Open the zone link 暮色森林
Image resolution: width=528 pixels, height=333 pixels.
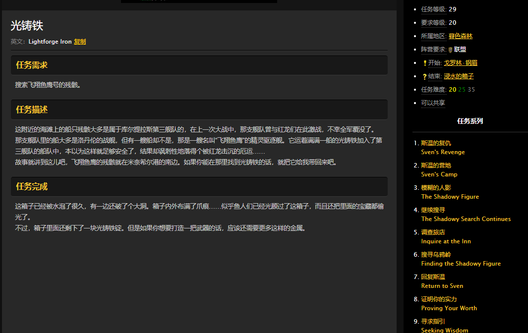point(461,36)
